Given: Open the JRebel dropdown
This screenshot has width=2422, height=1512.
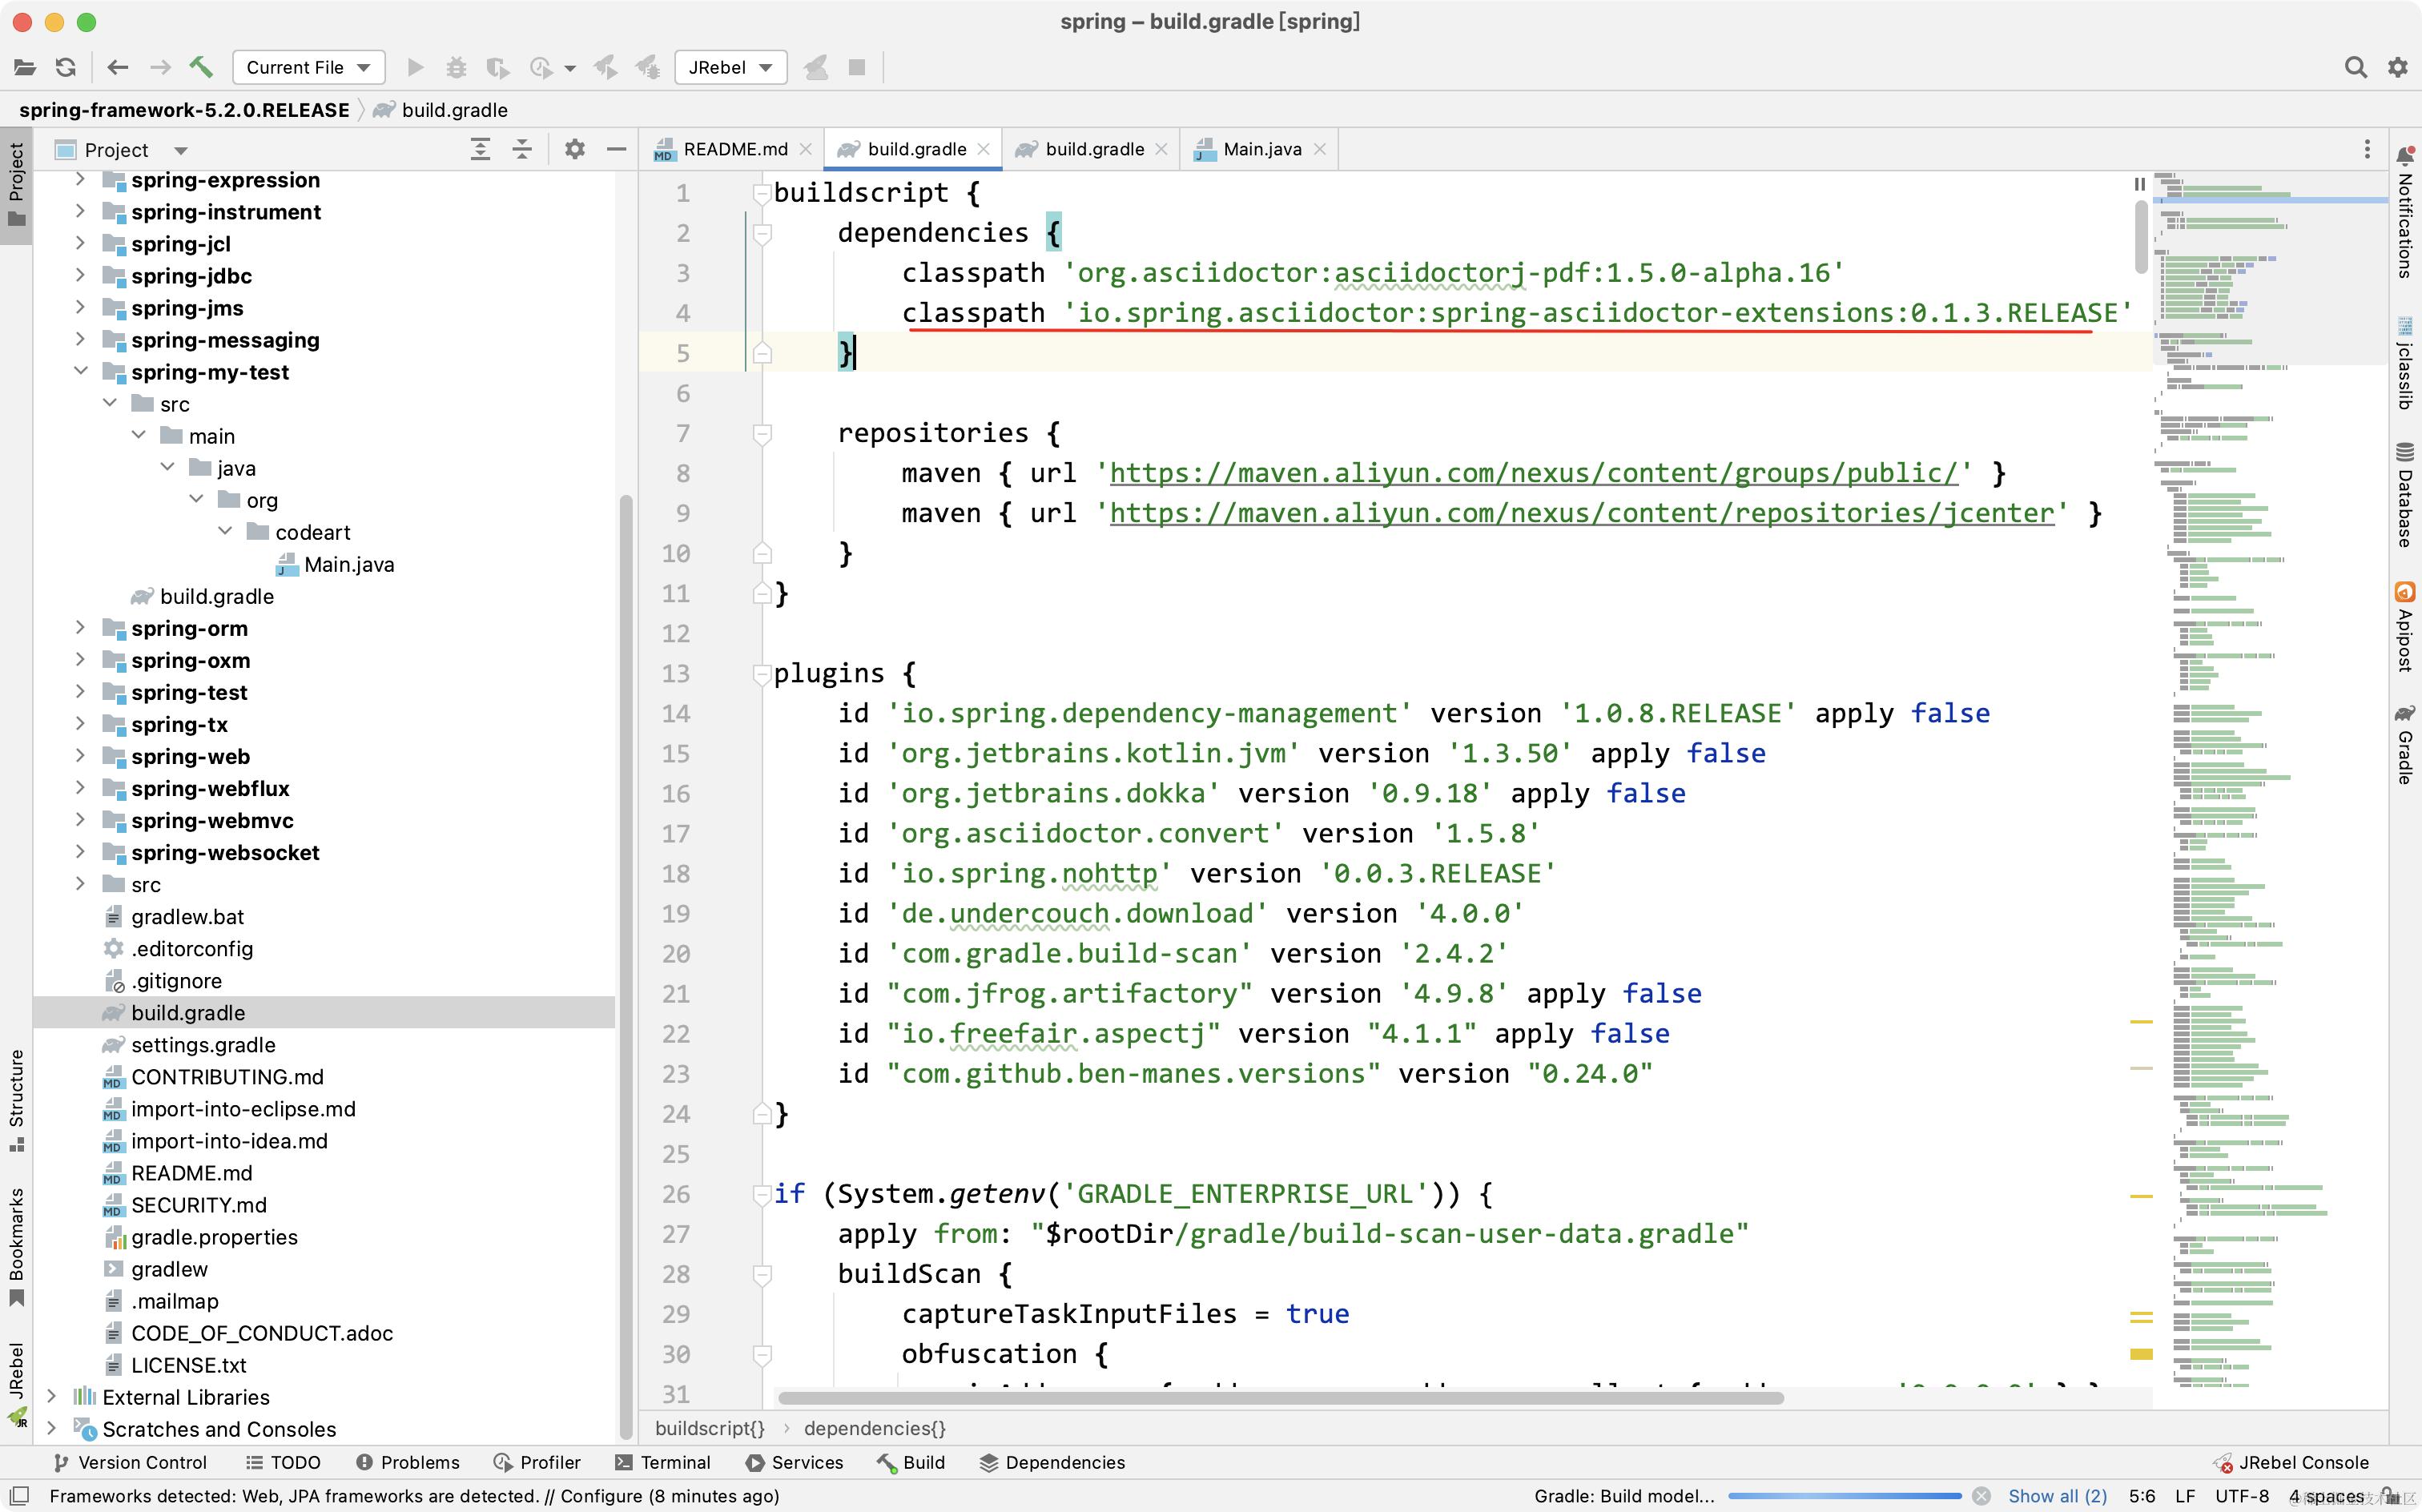Looking at the screenshot, I should 730,67.
